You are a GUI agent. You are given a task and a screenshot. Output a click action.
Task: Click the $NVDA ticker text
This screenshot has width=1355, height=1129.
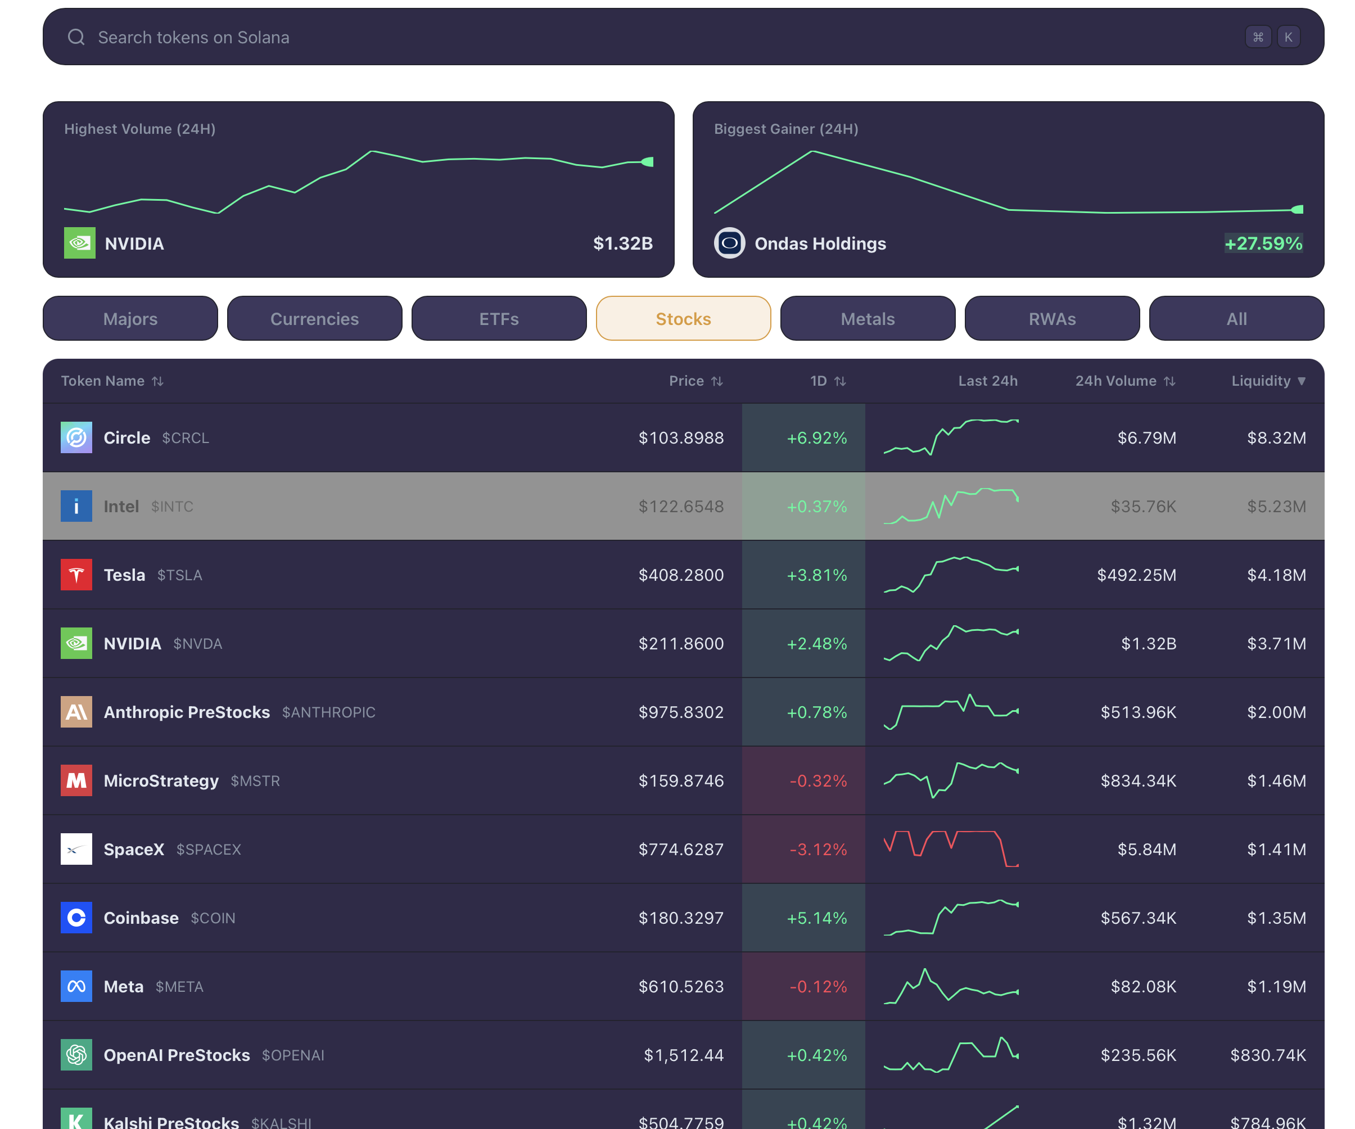(x=197, y=644)
